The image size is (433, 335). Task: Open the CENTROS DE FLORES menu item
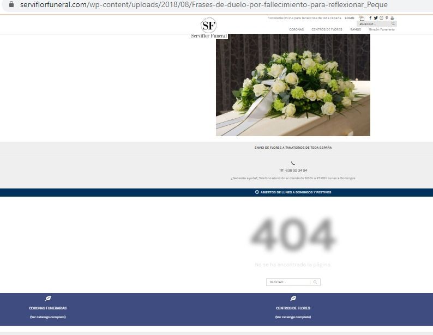[327, 29]
